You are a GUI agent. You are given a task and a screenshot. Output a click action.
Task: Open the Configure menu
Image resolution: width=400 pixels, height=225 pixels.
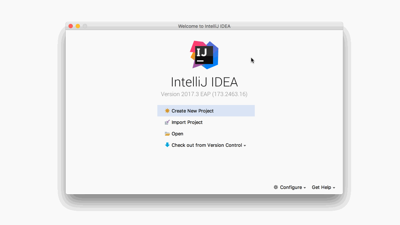pyautogui.click(x=291, y=187)
